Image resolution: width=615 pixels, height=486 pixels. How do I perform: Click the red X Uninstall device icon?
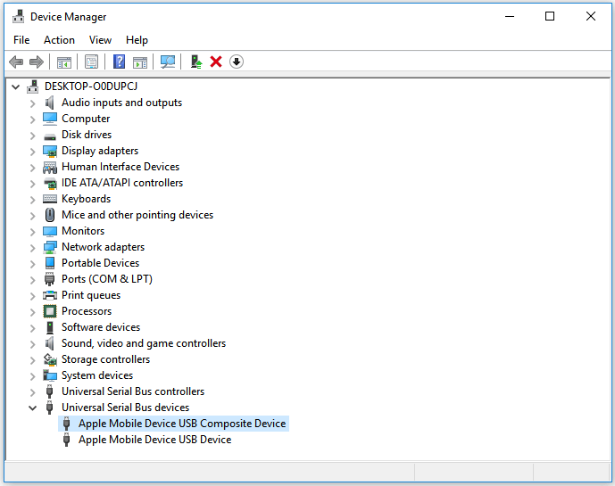(x=216, y=62)
